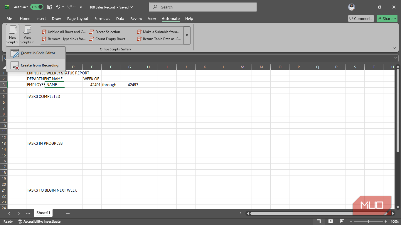Click the Share button
This screenshot has width=401, height=225.
pyautogui.click(x=387, y=18)
